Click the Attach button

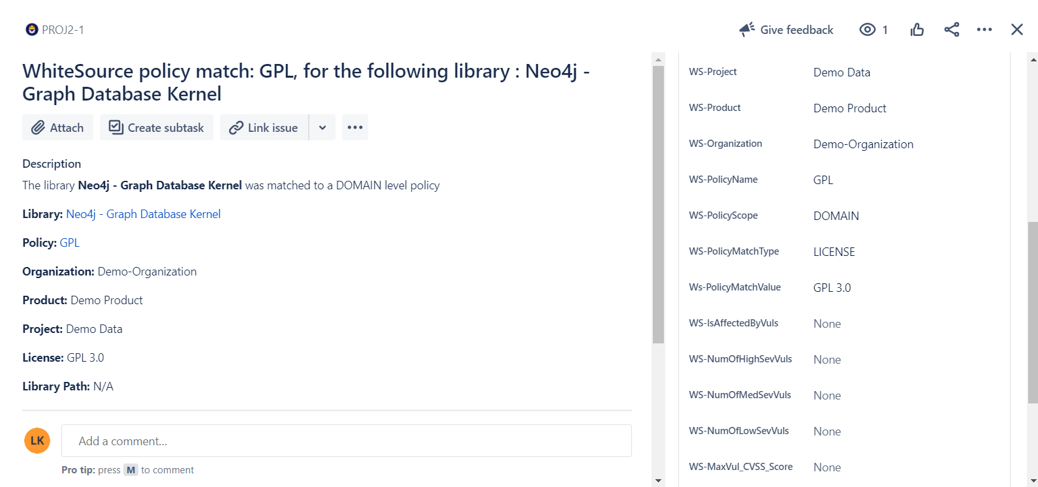[57, 127]
